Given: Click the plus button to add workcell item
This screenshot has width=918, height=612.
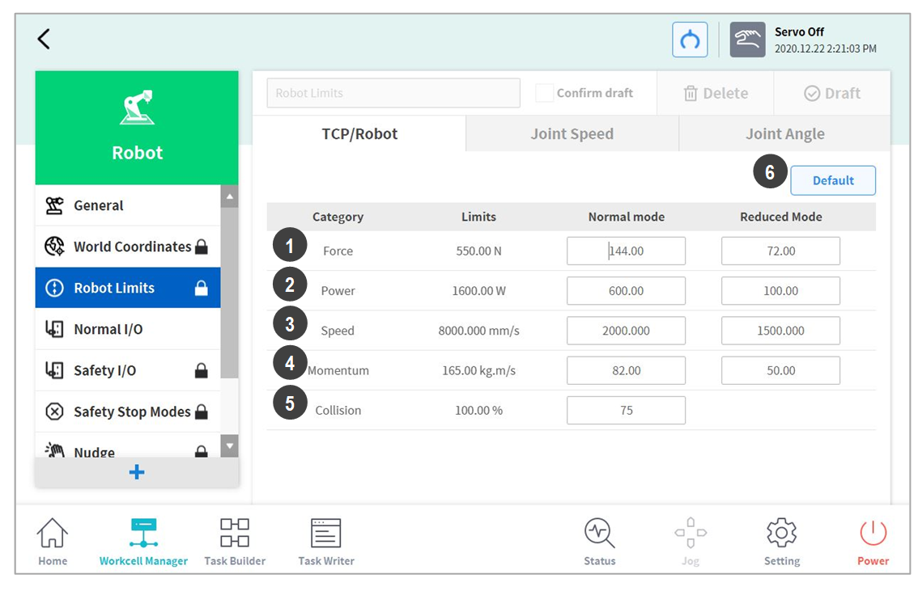Looking at the screenshot, I should coord(137,472).
